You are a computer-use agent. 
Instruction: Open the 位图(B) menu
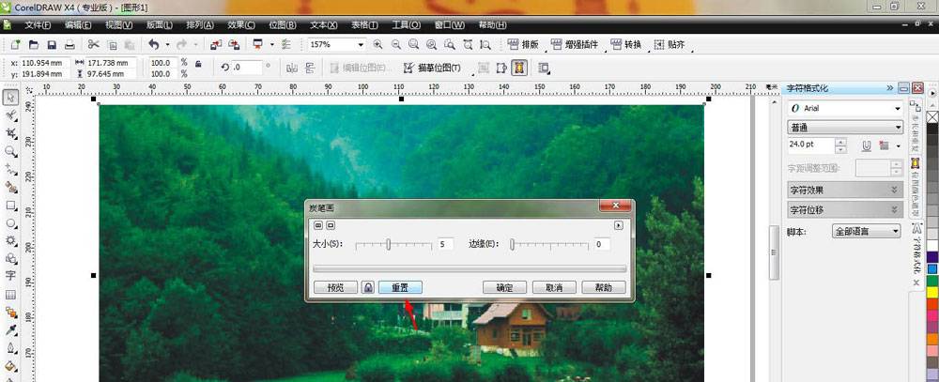pyautogui.click(x=283, y=24)
